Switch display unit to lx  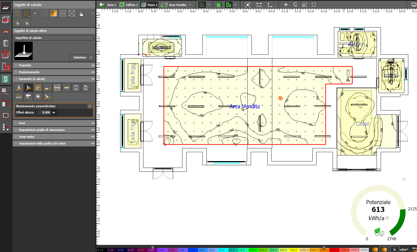click(x=394, y=249)
